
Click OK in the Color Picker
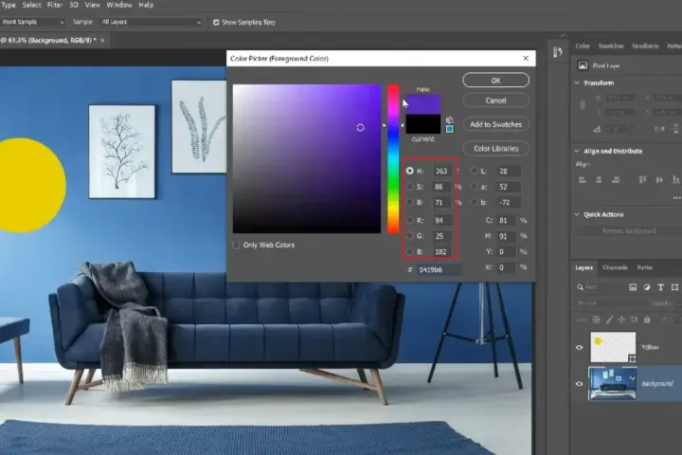[x=495, y=81]
